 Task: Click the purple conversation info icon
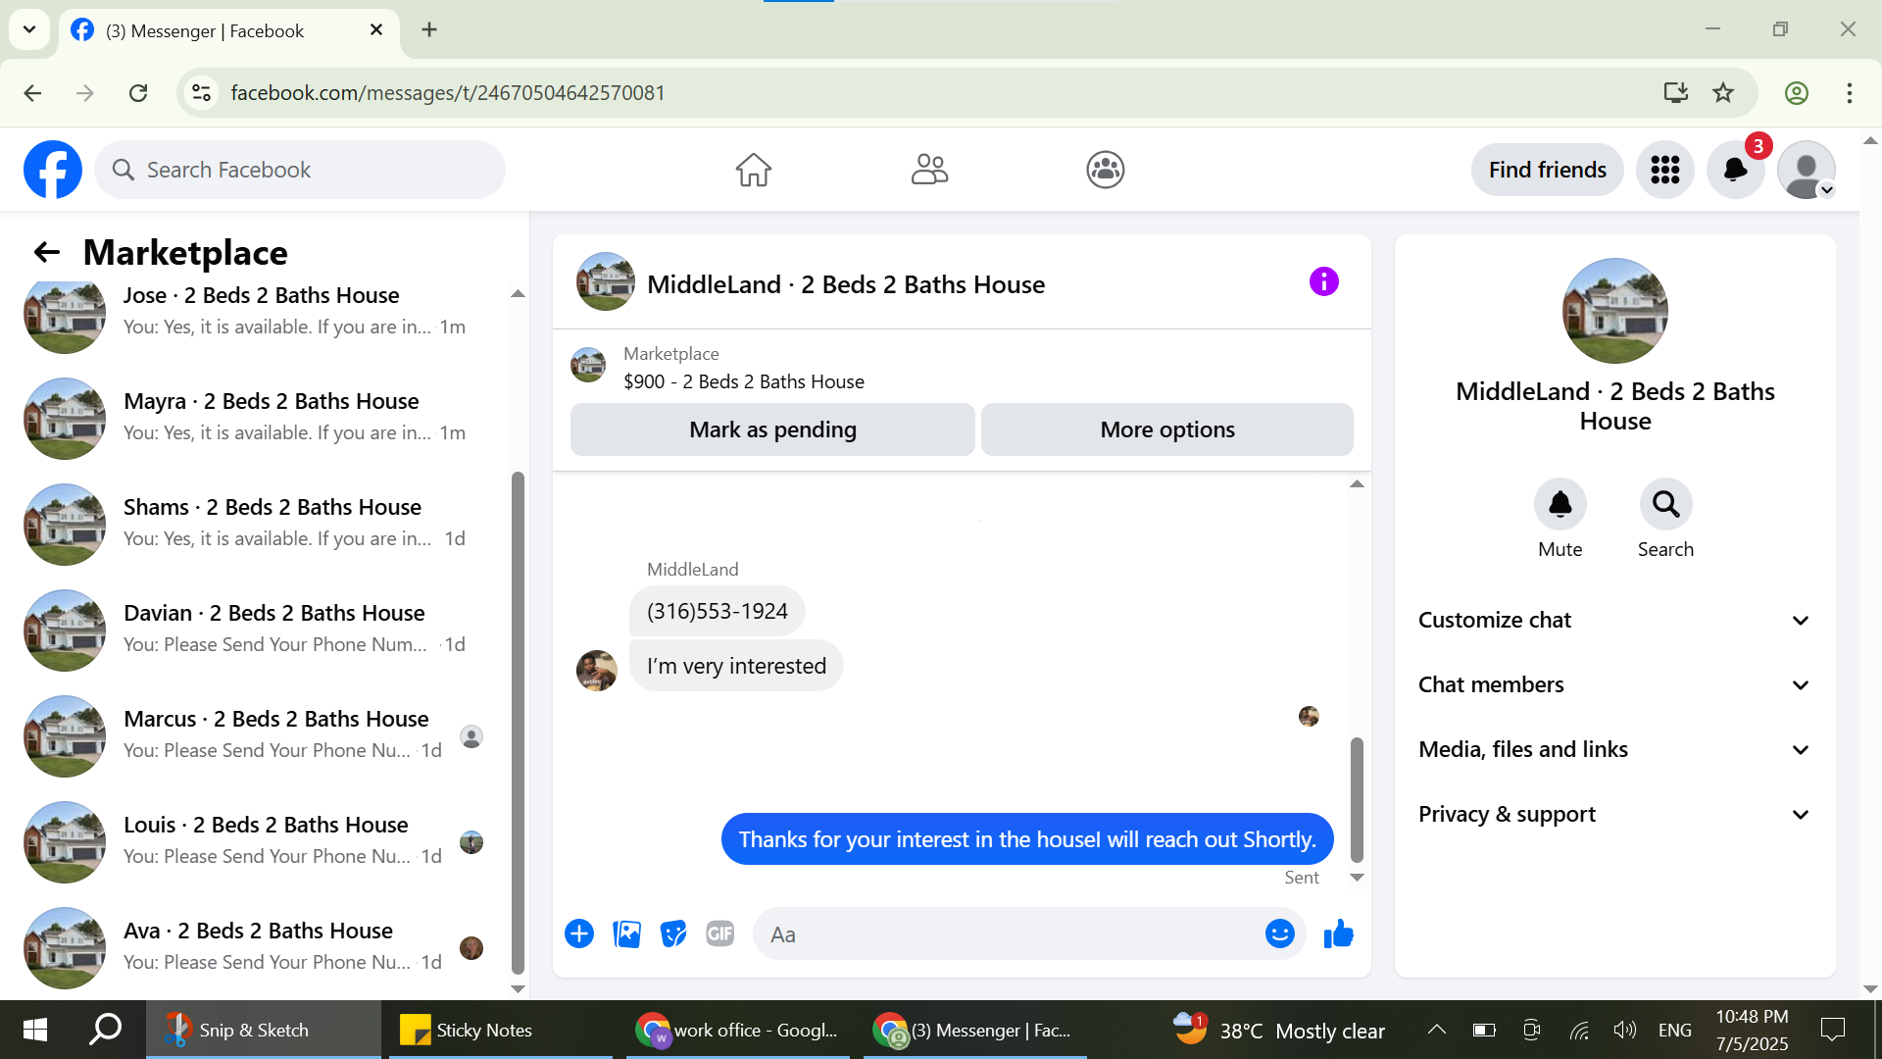(1323, 282)
